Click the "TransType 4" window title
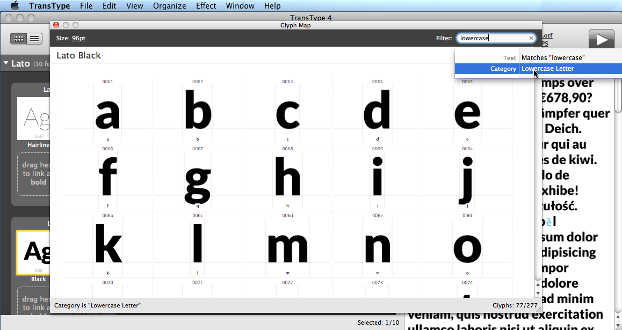622x330 pixels. [310, 17]
